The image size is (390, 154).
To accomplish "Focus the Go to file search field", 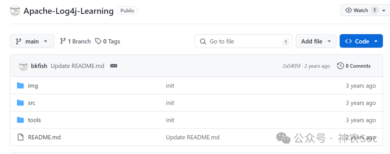I will (243, 41).
